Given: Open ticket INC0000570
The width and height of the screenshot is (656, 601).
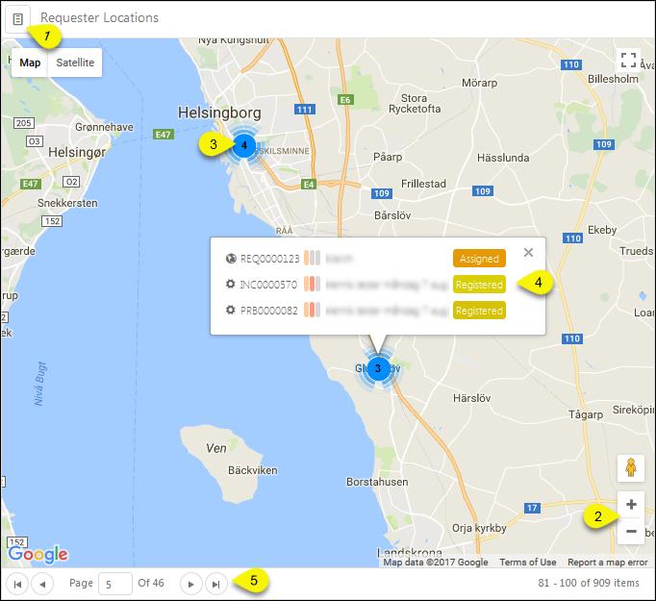Looking at the screenshot, I should point(269,285).
